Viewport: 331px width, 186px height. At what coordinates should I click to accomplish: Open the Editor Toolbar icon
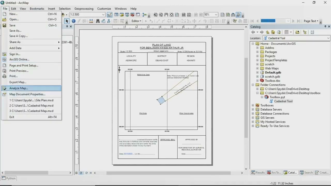[x=110, y=15]
